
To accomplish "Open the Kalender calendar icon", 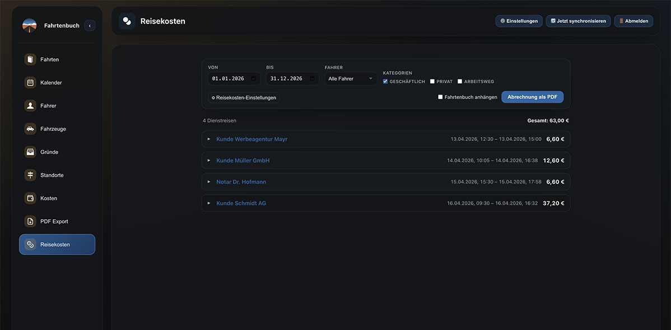I will point(30,83).
